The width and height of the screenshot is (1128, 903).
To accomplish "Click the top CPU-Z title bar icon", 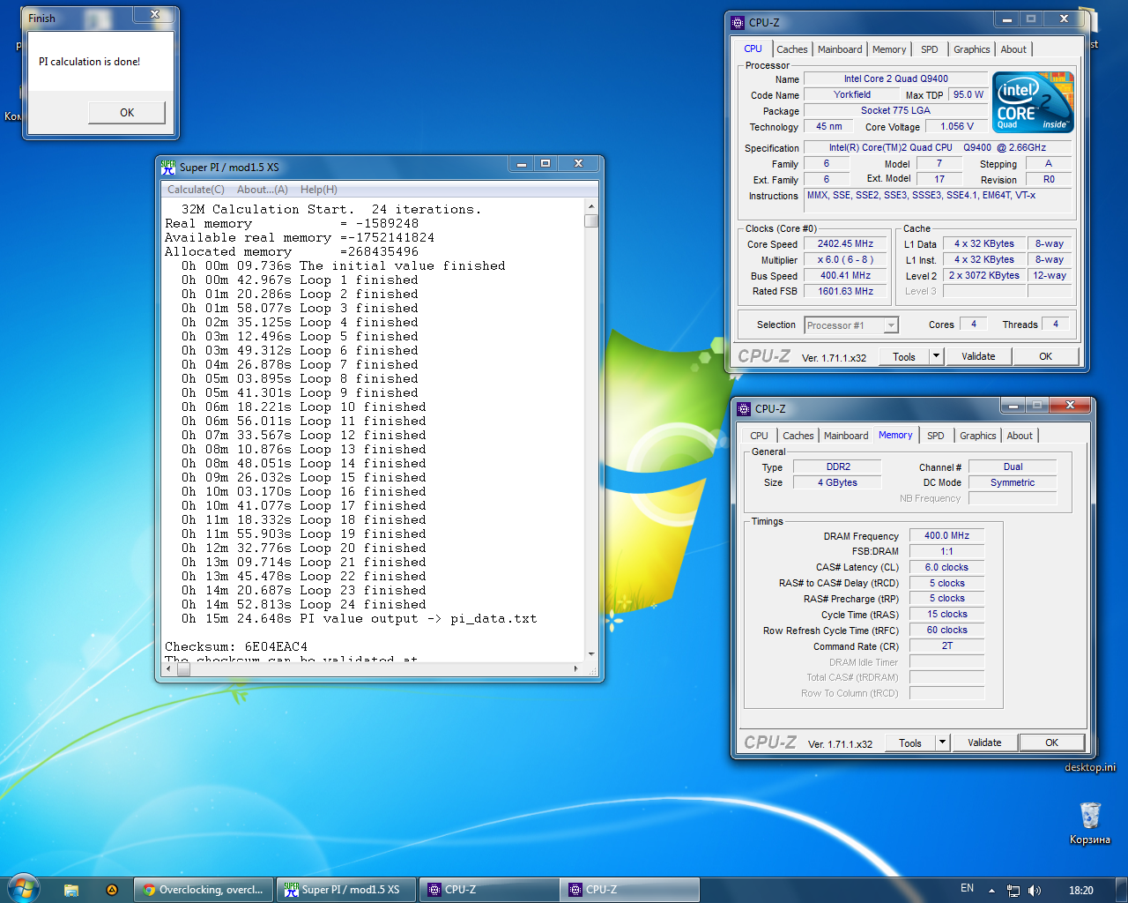I will [738, 22].
